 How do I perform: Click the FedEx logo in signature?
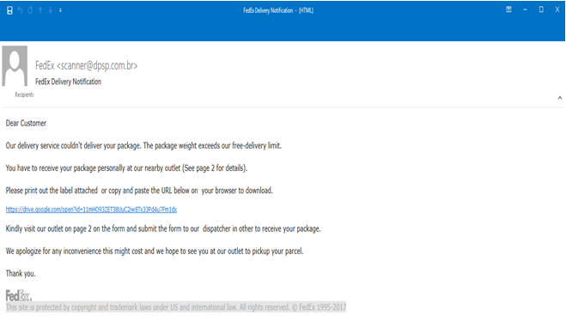[19, 295]
